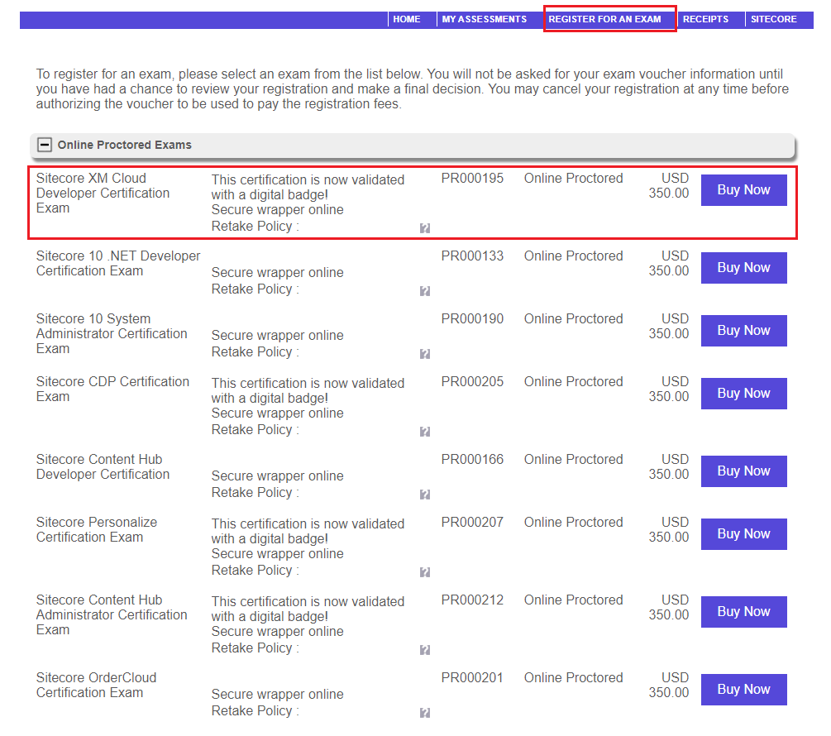Click help icon on System Administrator exam row
Image resolution: width=831 pixels, height=736 pixels.
(x=425, y=353)
